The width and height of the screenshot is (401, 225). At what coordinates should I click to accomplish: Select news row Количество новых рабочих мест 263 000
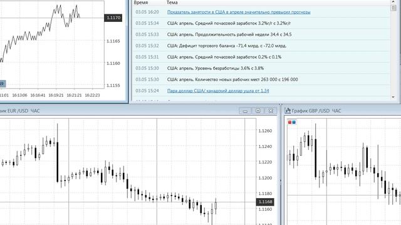tap(261, 79)
